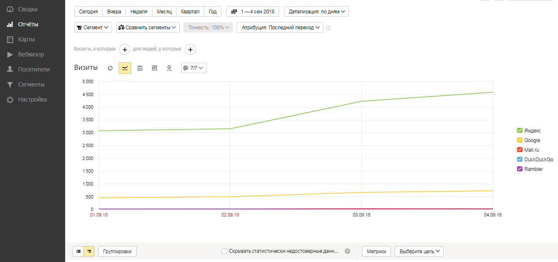
Task: Click the attribution help question mark icon
Action: 328,28
